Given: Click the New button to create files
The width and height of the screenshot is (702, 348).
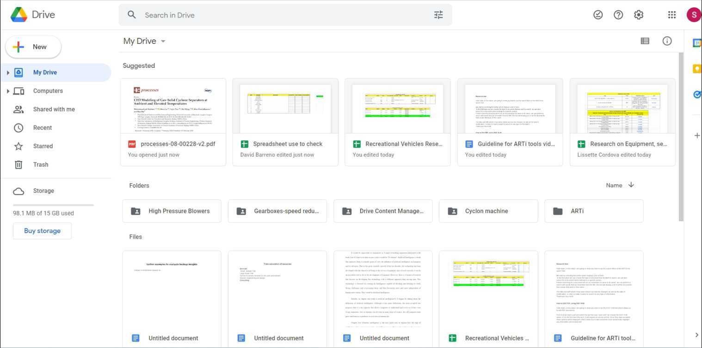Looking at the screenshot, I should coord(33,46).
